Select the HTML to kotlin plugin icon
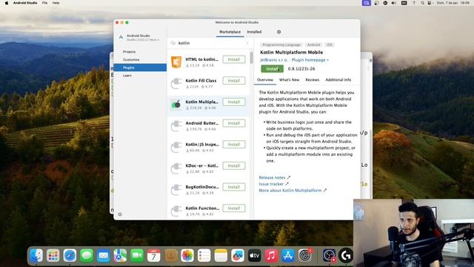Image resolution: width=474 pixels, height=267 pixels. click(176, 62)
